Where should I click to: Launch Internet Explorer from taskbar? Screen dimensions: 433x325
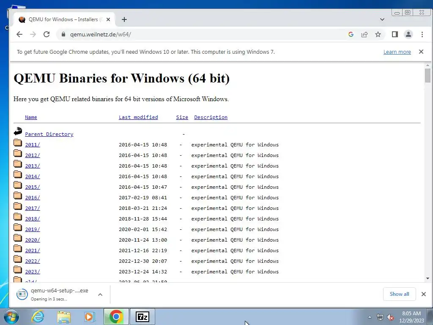[x=38, y=317]
